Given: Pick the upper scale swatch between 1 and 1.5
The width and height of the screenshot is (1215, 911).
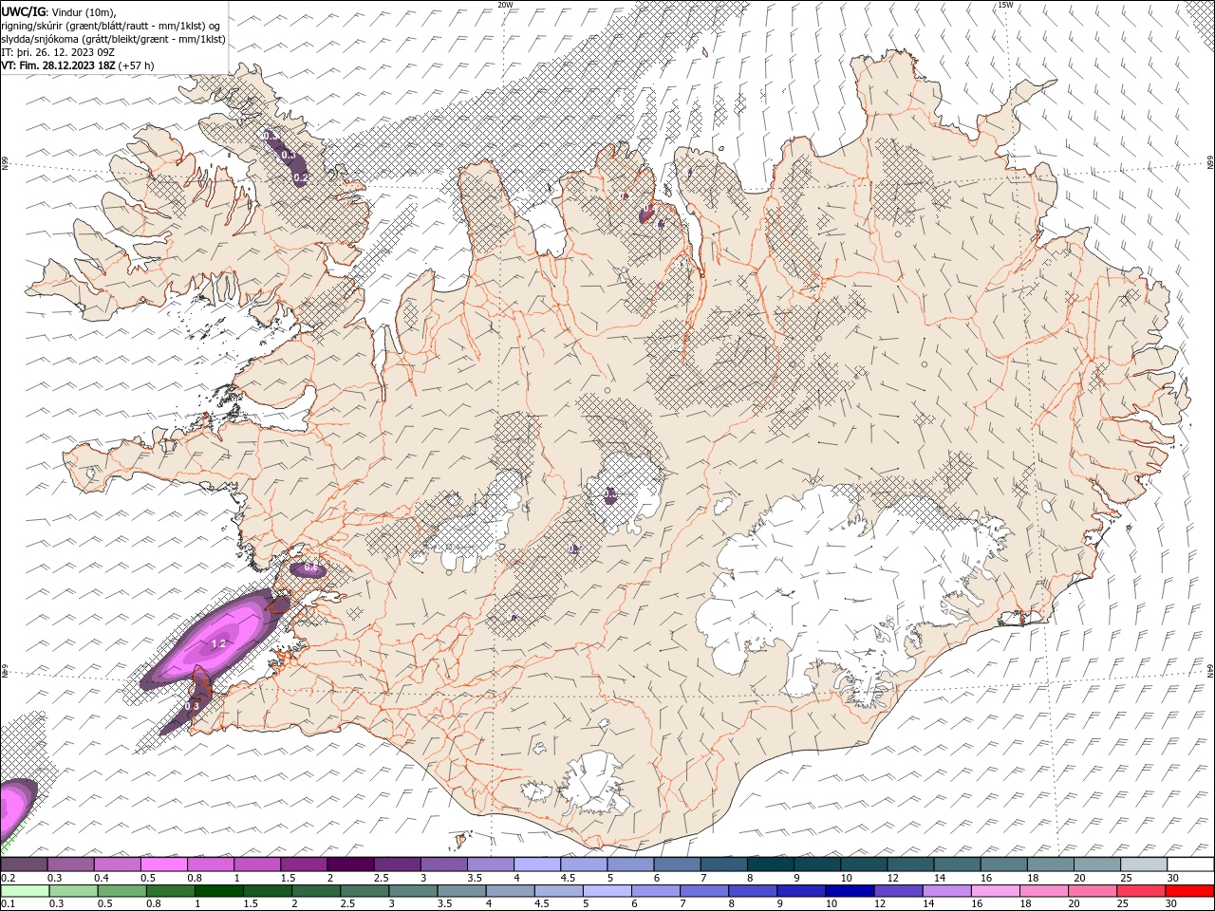Looking at the screenshot, I should [x=257, y=864].
